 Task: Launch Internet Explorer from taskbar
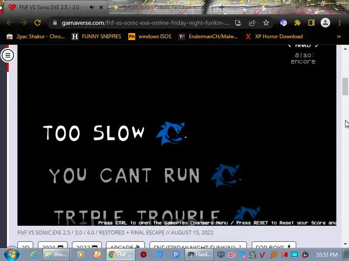tap(34, 254)
